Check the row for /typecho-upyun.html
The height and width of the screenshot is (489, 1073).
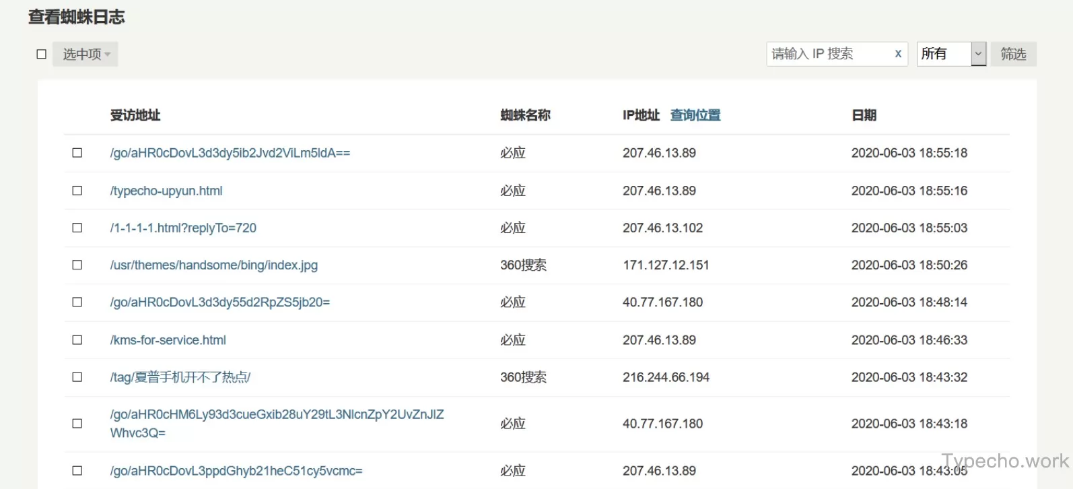[77, 191]
